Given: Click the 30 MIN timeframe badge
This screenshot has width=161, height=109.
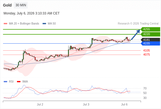Looking at the screenshot, I should pos(21,5).
